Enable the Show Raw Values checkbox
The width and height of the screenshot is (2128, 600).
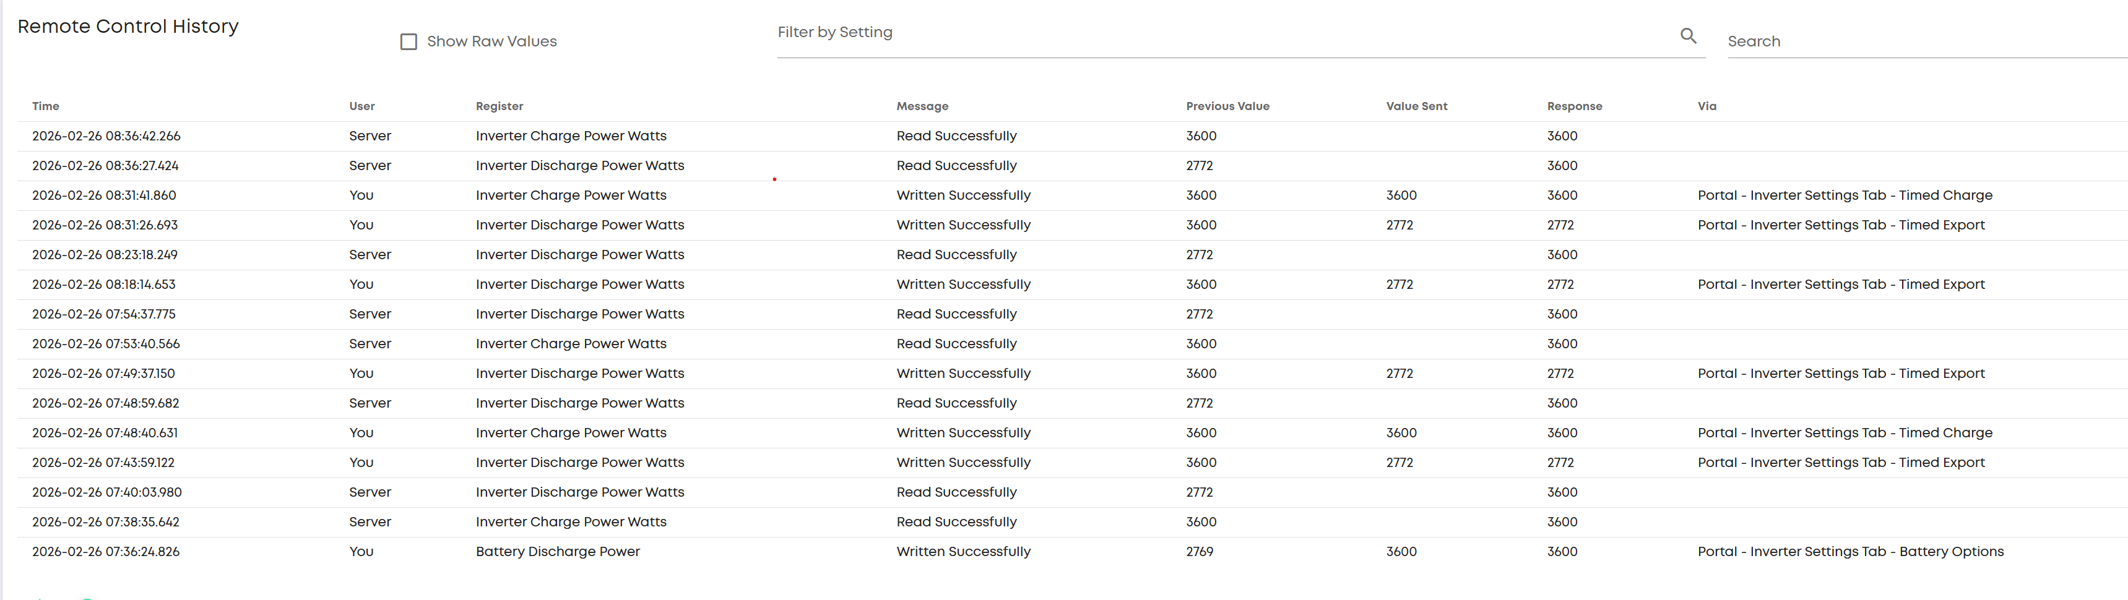[408, 41]
